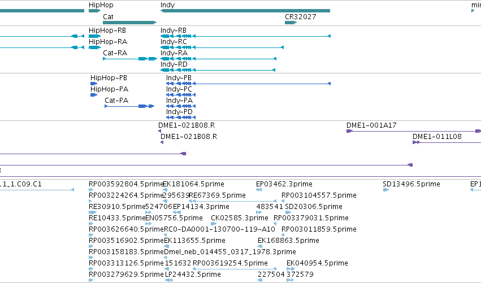The width and height of the screenshot is (481, 283).
Task: Click the EK040954.5prime label
Action: (x=317, y=264)
